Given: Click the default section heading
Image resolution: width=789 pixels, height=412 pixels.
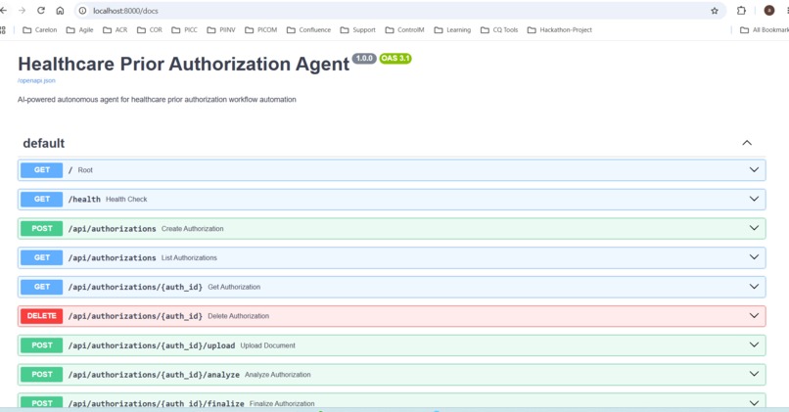Looking at the screenshot, I should (x=44, y=144).
